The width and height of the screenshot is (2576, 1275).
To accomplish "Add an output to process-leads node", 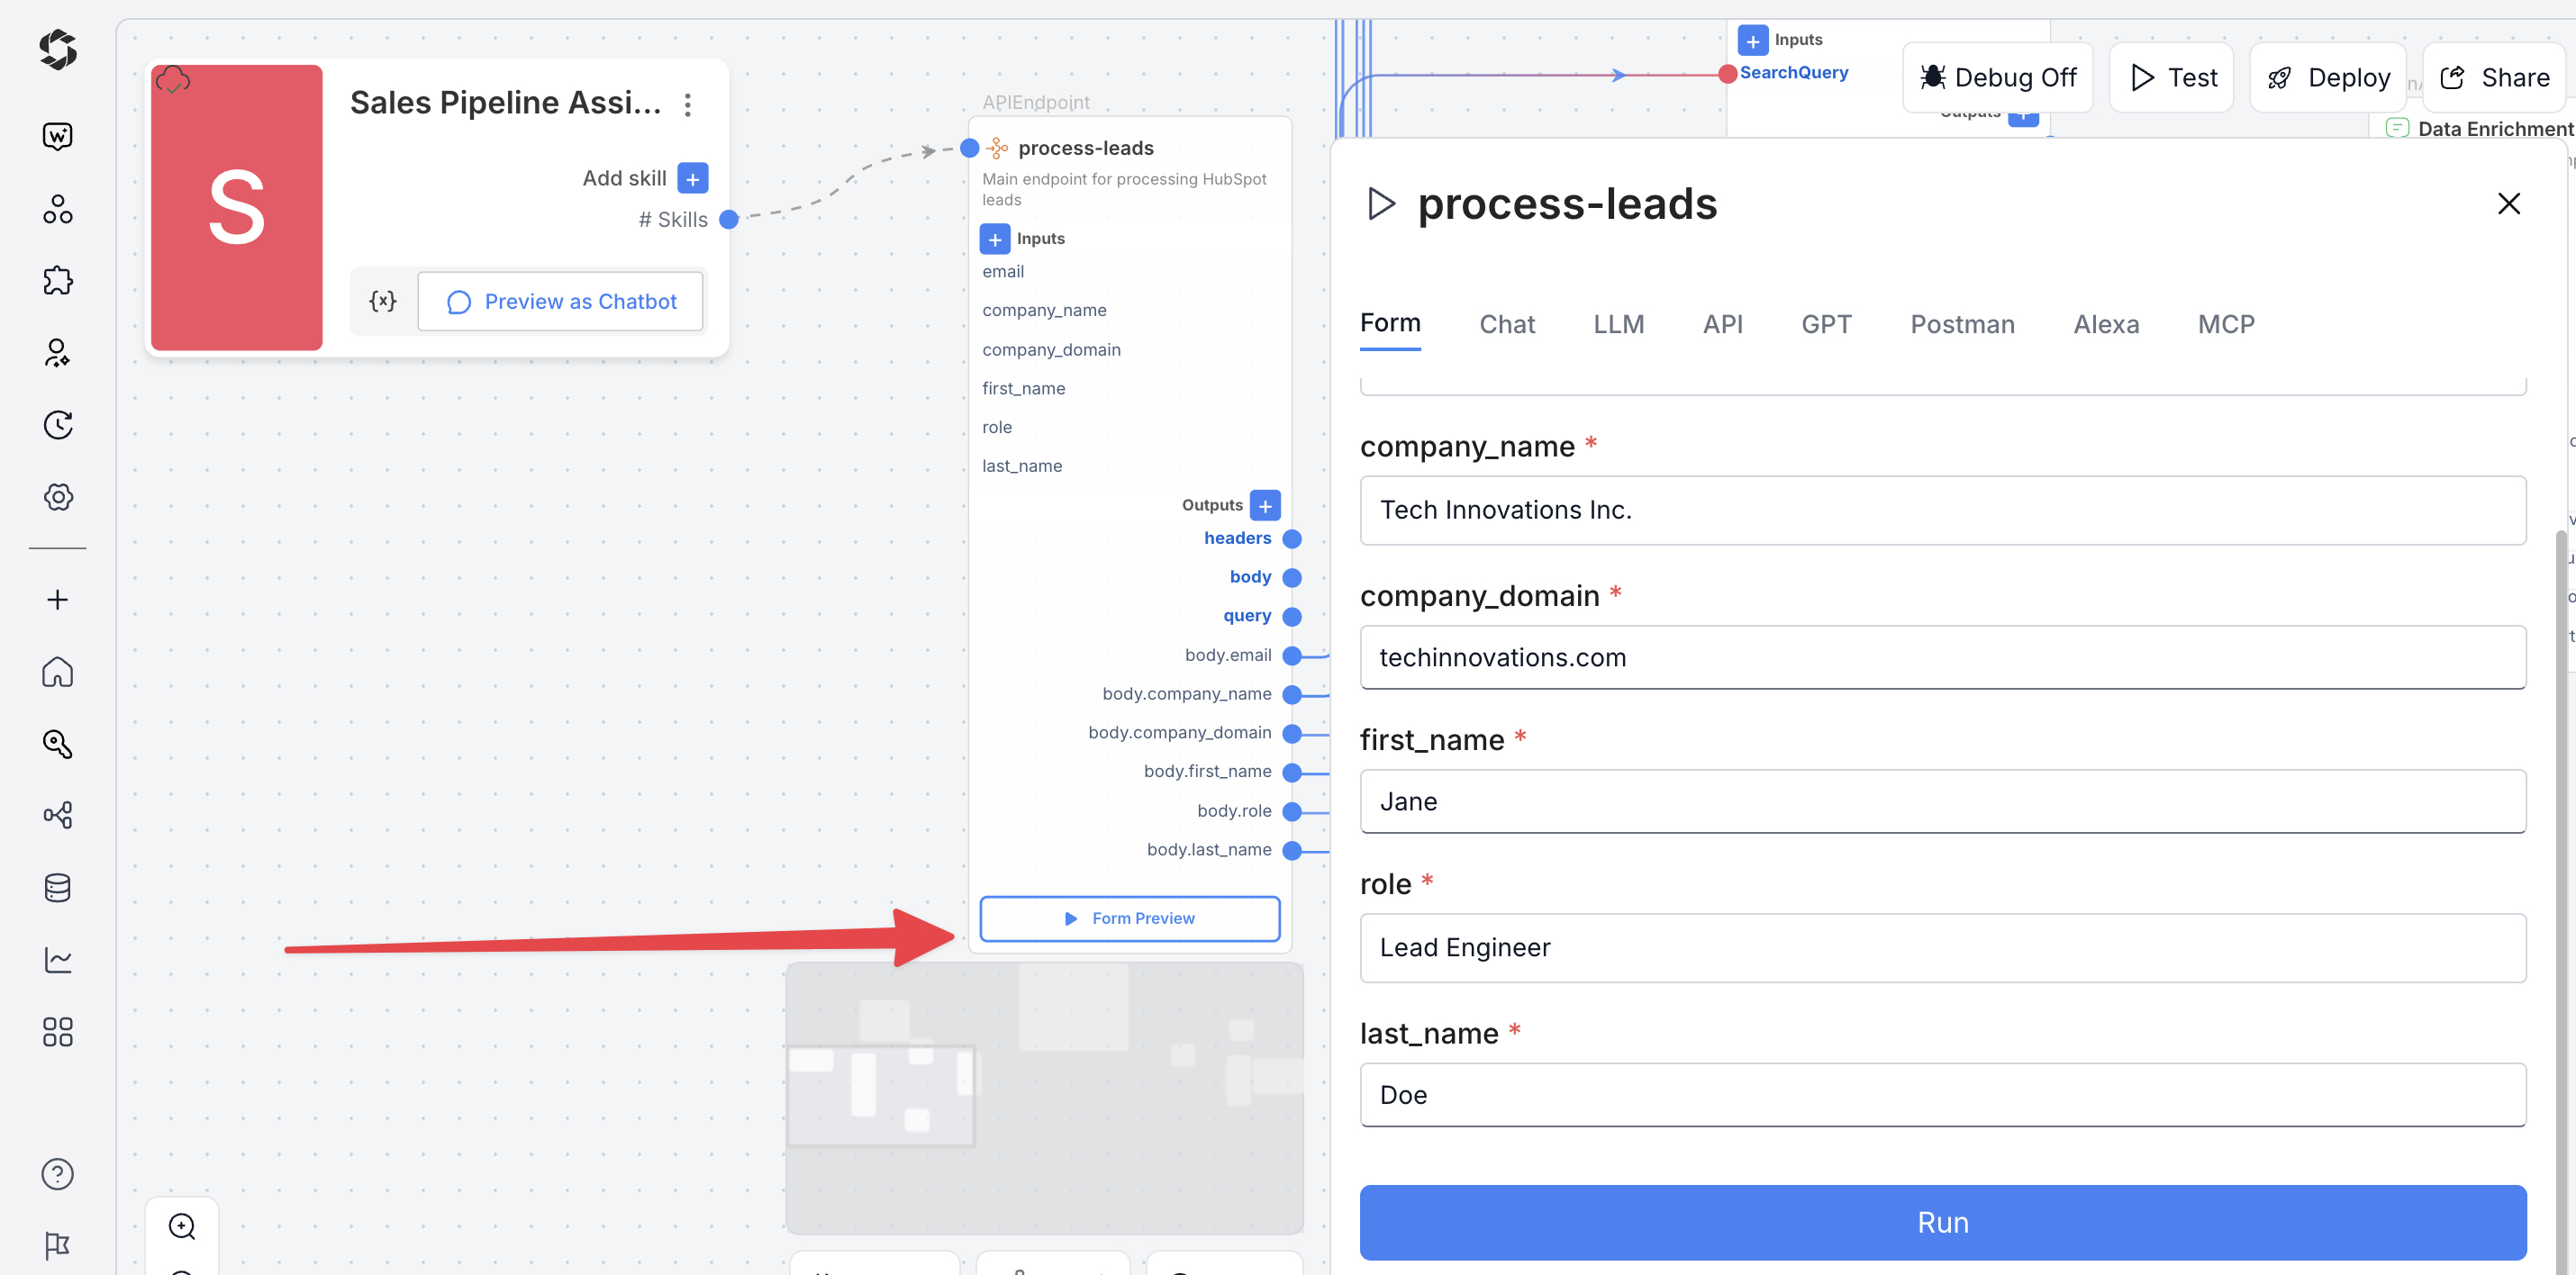I will tap(1265, 506).
